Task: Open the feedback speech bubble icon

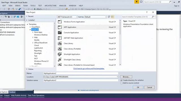Action: point(141,2)
